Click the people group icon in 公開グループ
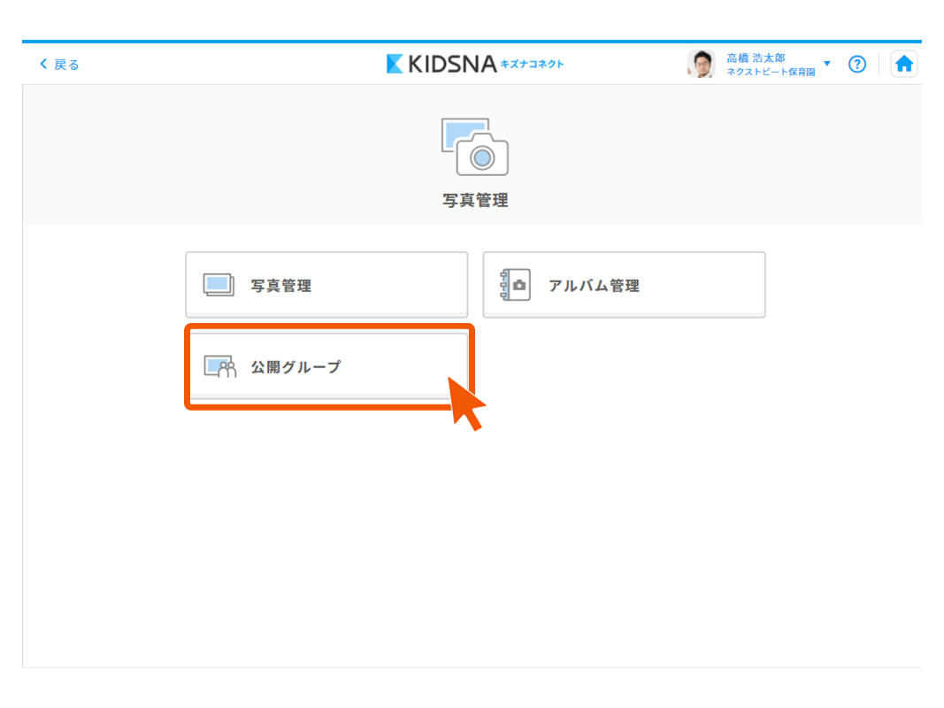Screen dimensions: 944x708 tap(220, 367)
